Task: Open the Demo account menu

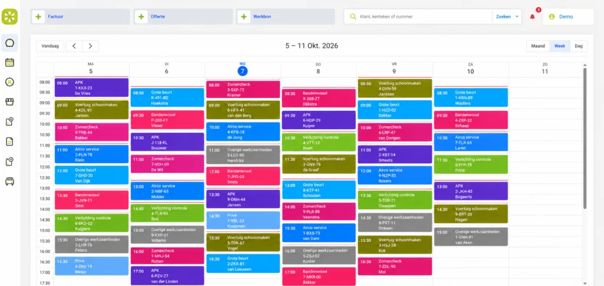Action: (568, 17)
